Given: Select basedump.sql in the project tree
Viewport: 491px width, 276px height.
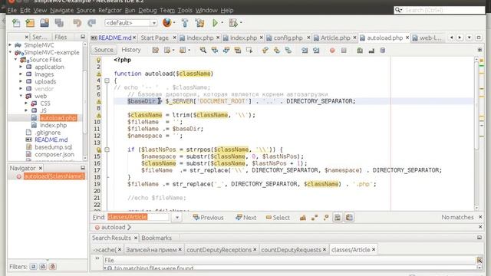Looking at the screenshot, I should click(53, 146).
